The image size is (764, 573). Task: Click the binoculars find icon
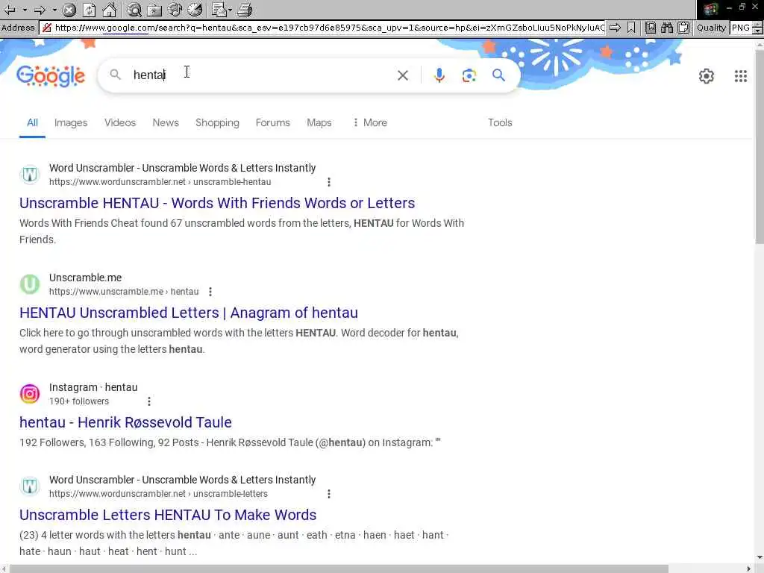pyautogui.click(x=667, y=28)
